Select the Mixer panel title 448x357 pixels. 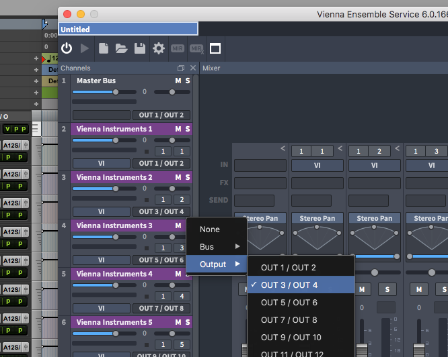click(211, 68)
